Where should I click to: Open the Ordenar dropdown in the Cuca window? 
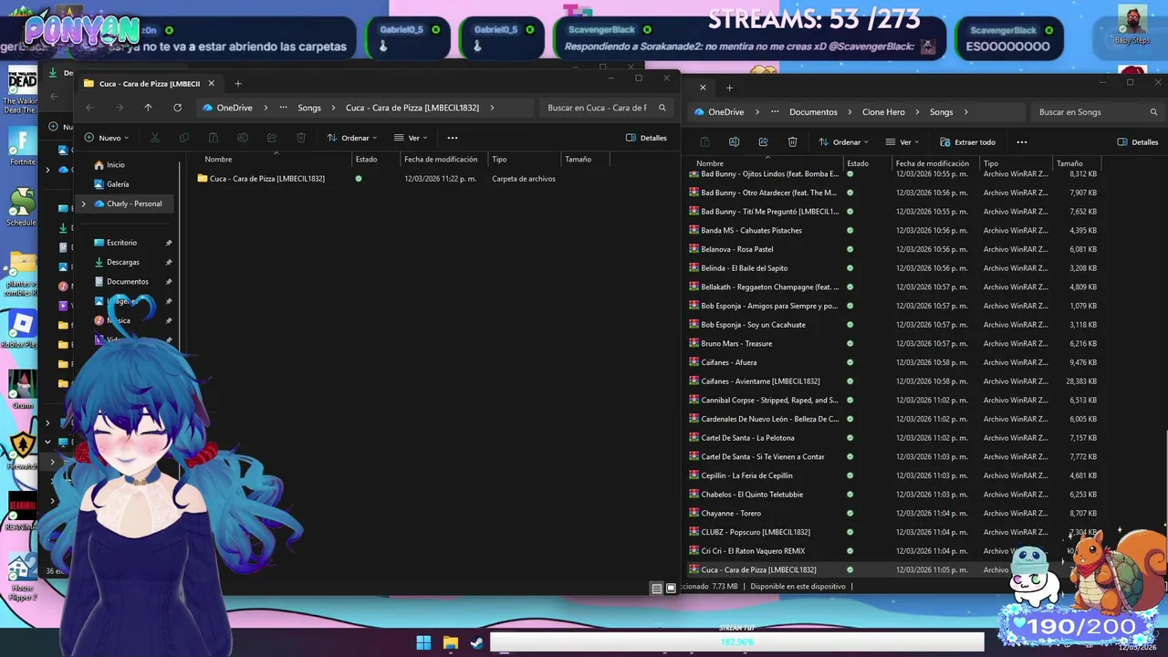click(351, 138)
